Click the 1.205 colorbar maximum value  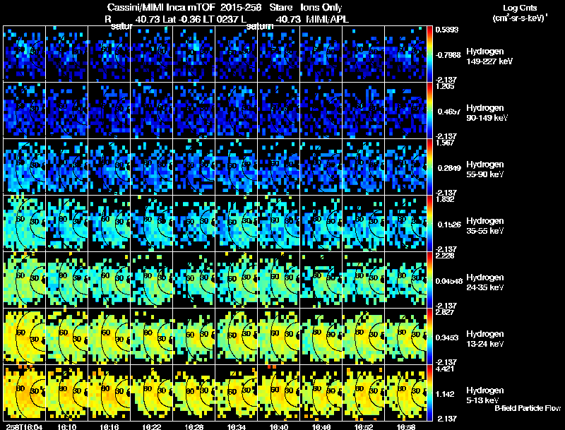click(445, 86)
